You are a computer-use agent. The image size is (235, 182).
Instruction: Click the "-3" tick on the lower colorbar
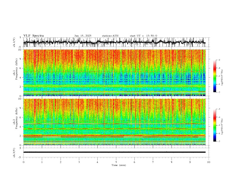click(x=219, y=109)
